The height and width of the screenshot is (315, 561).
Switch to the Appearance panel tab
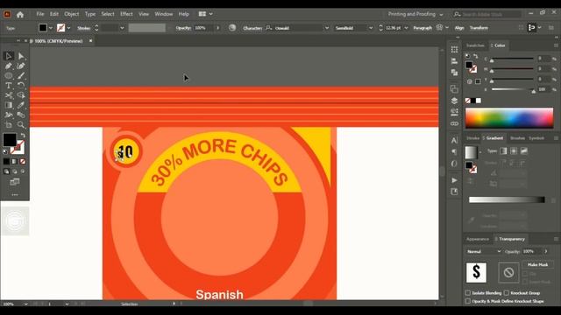click(478, 239)
